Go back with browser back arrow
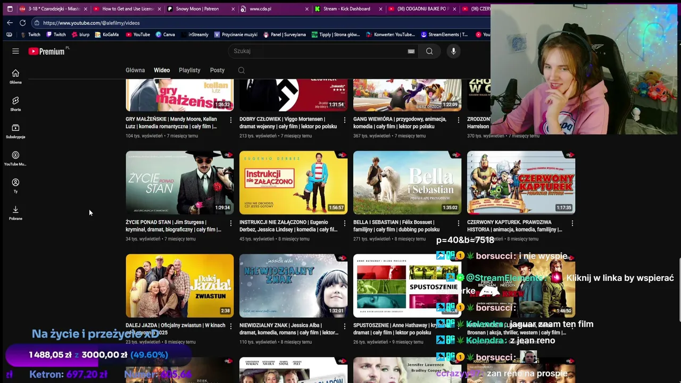This screenshot has width=681, height=383. (x=10, y=23)
